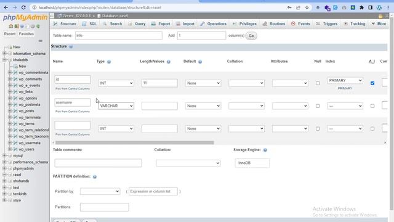Click the browser back arrow
394x222 pixels.
pos(6,7)
